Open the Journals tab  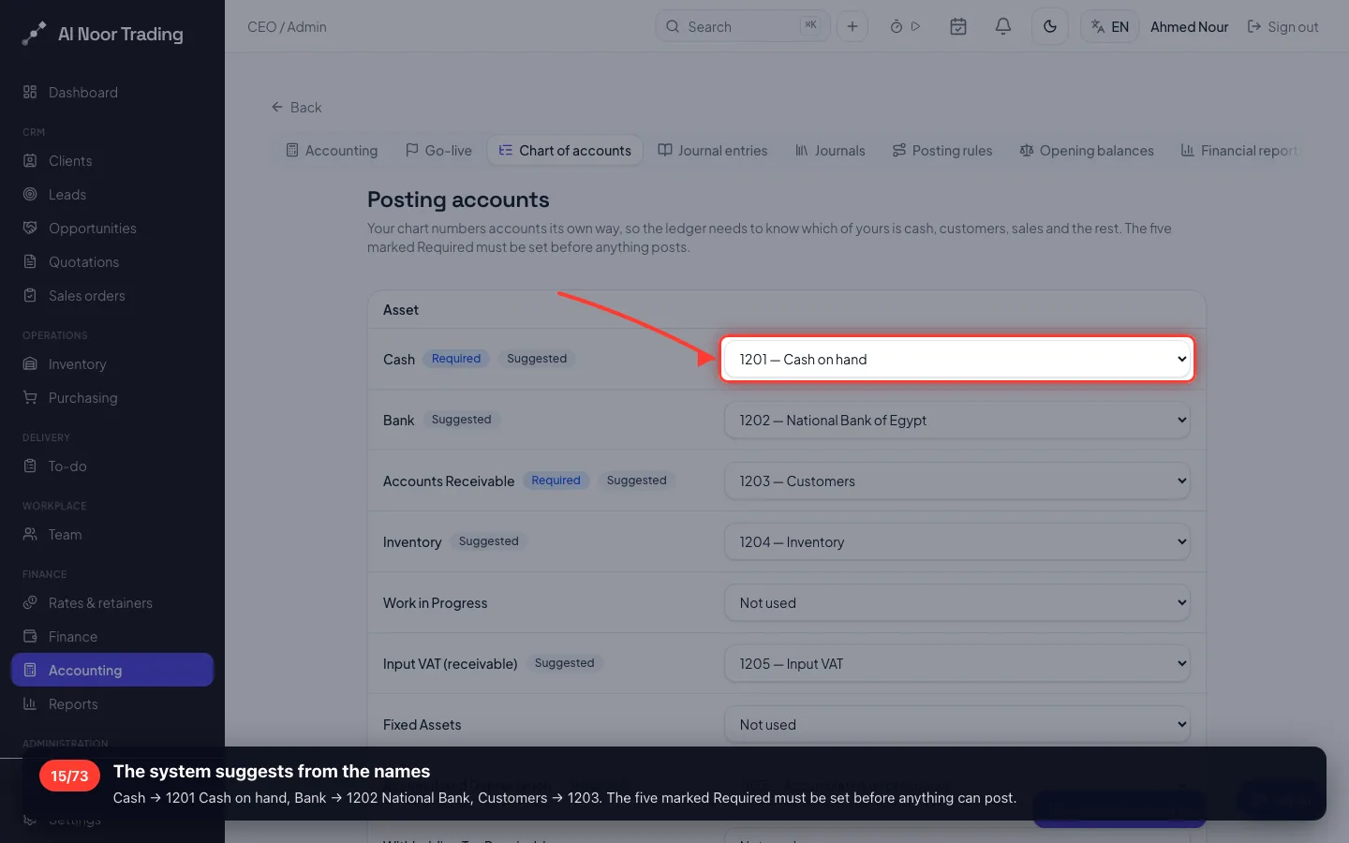[830, 151]
